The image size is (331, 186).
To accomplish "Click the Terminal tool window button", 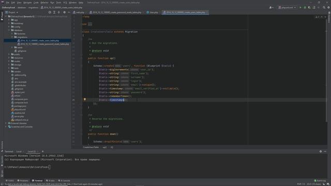I will 37,181.
